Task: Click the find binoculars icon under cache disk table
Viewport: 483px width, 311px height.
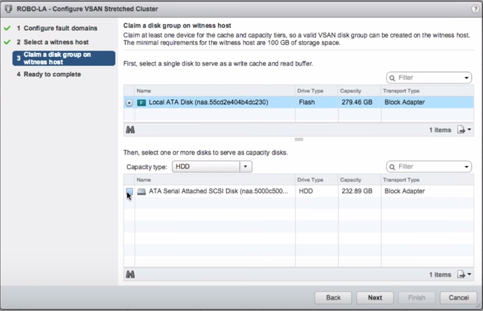Action: pos(130,130)
